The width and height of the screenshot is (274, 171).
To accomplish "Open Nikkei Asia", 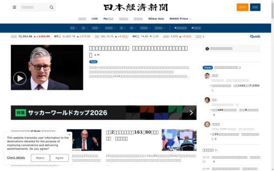I will 156,19.
